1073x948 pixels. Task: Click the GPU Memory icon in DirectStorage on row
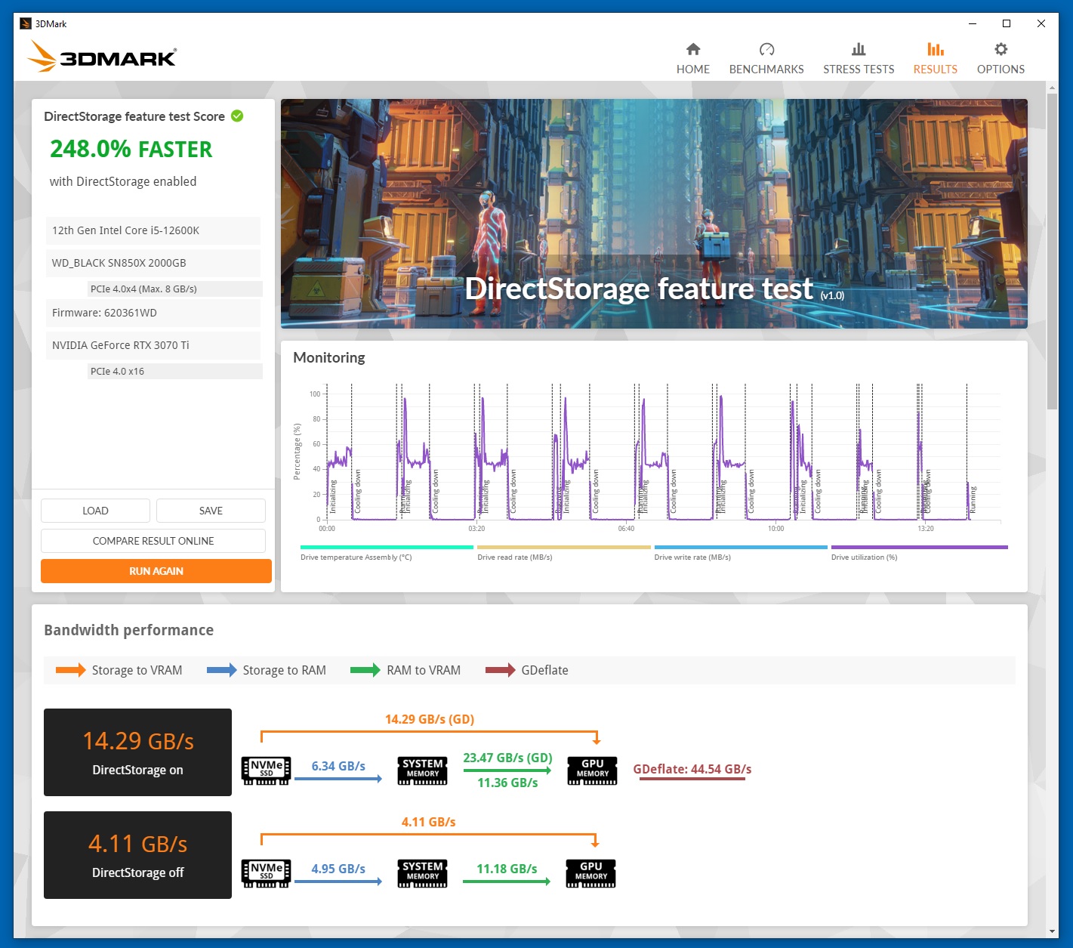[x=592, y=770]
